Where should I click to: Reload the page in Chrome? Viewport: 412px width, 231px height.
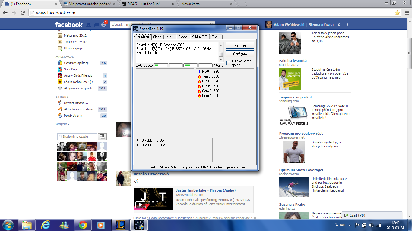[x=22, y=13]
